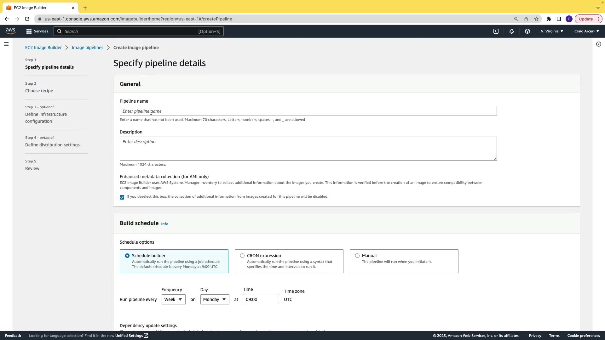Open browser extensions puzzle icon
The height and width of the screenshot is (340, 605).
[549, 19]
